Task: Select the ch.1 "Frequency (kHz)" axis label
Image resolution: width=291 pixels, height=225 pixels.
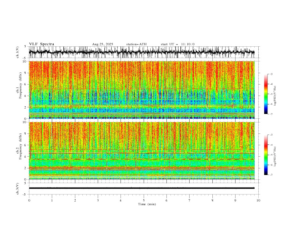Action: click(21, 86)
